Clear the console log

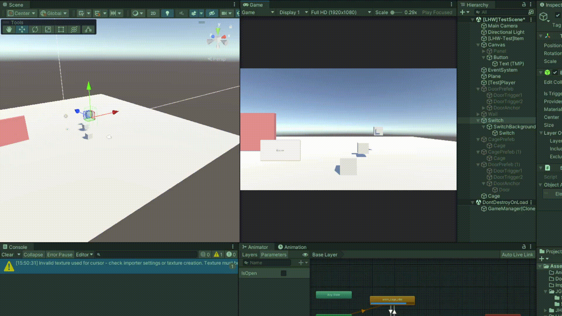7,255
